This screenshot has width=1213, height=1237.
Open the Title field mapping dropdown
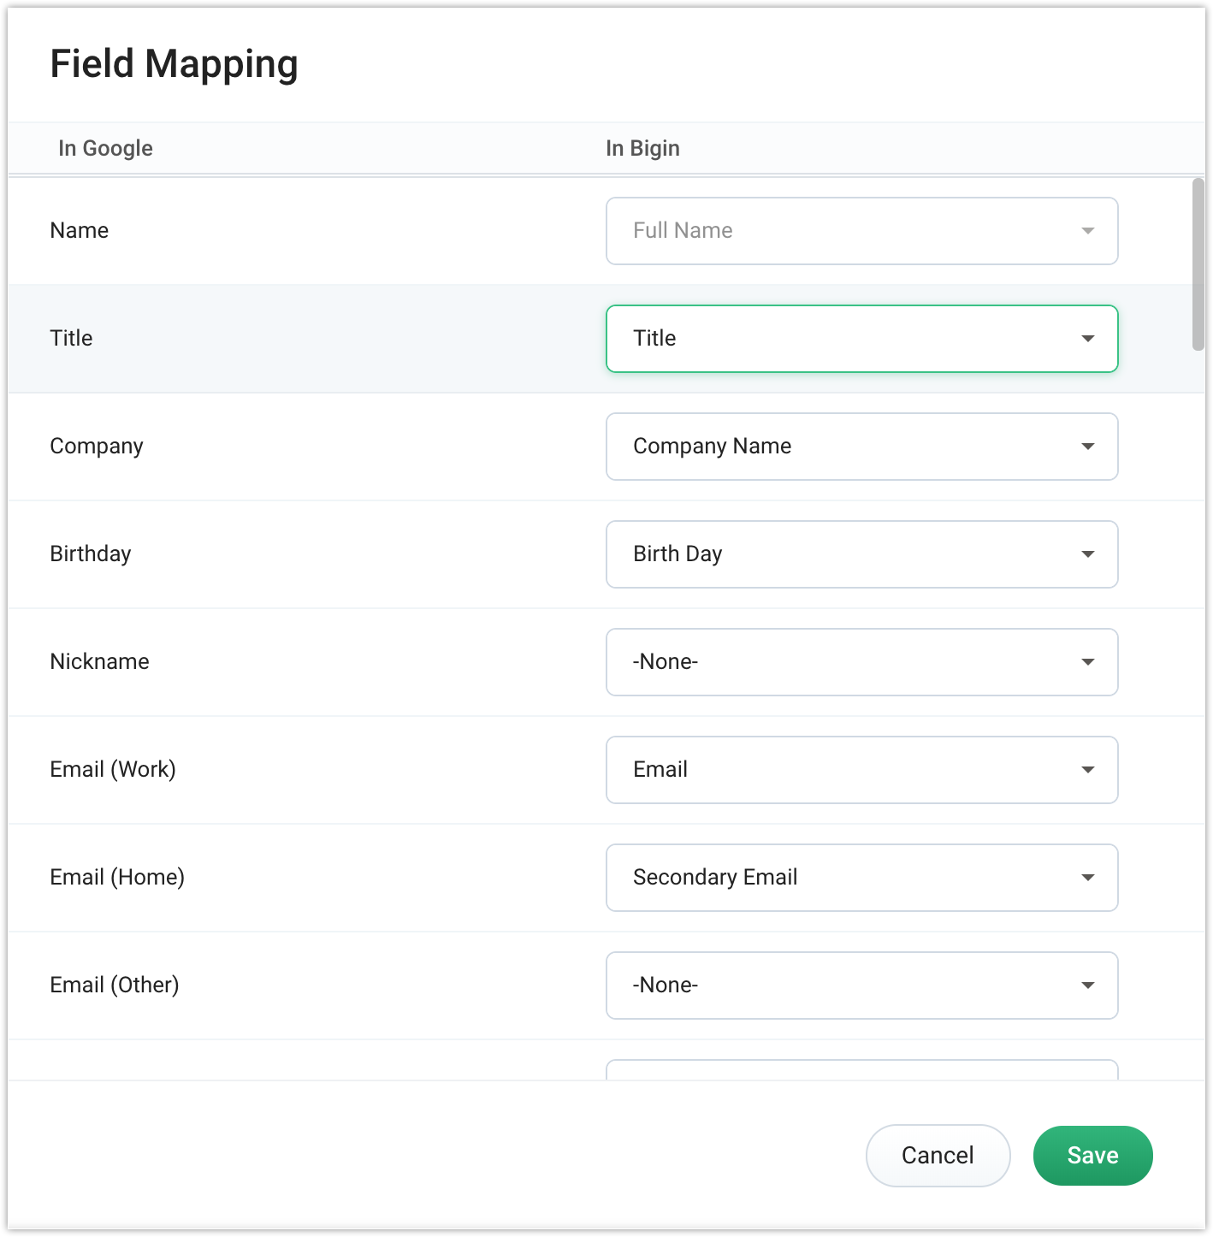861,339
